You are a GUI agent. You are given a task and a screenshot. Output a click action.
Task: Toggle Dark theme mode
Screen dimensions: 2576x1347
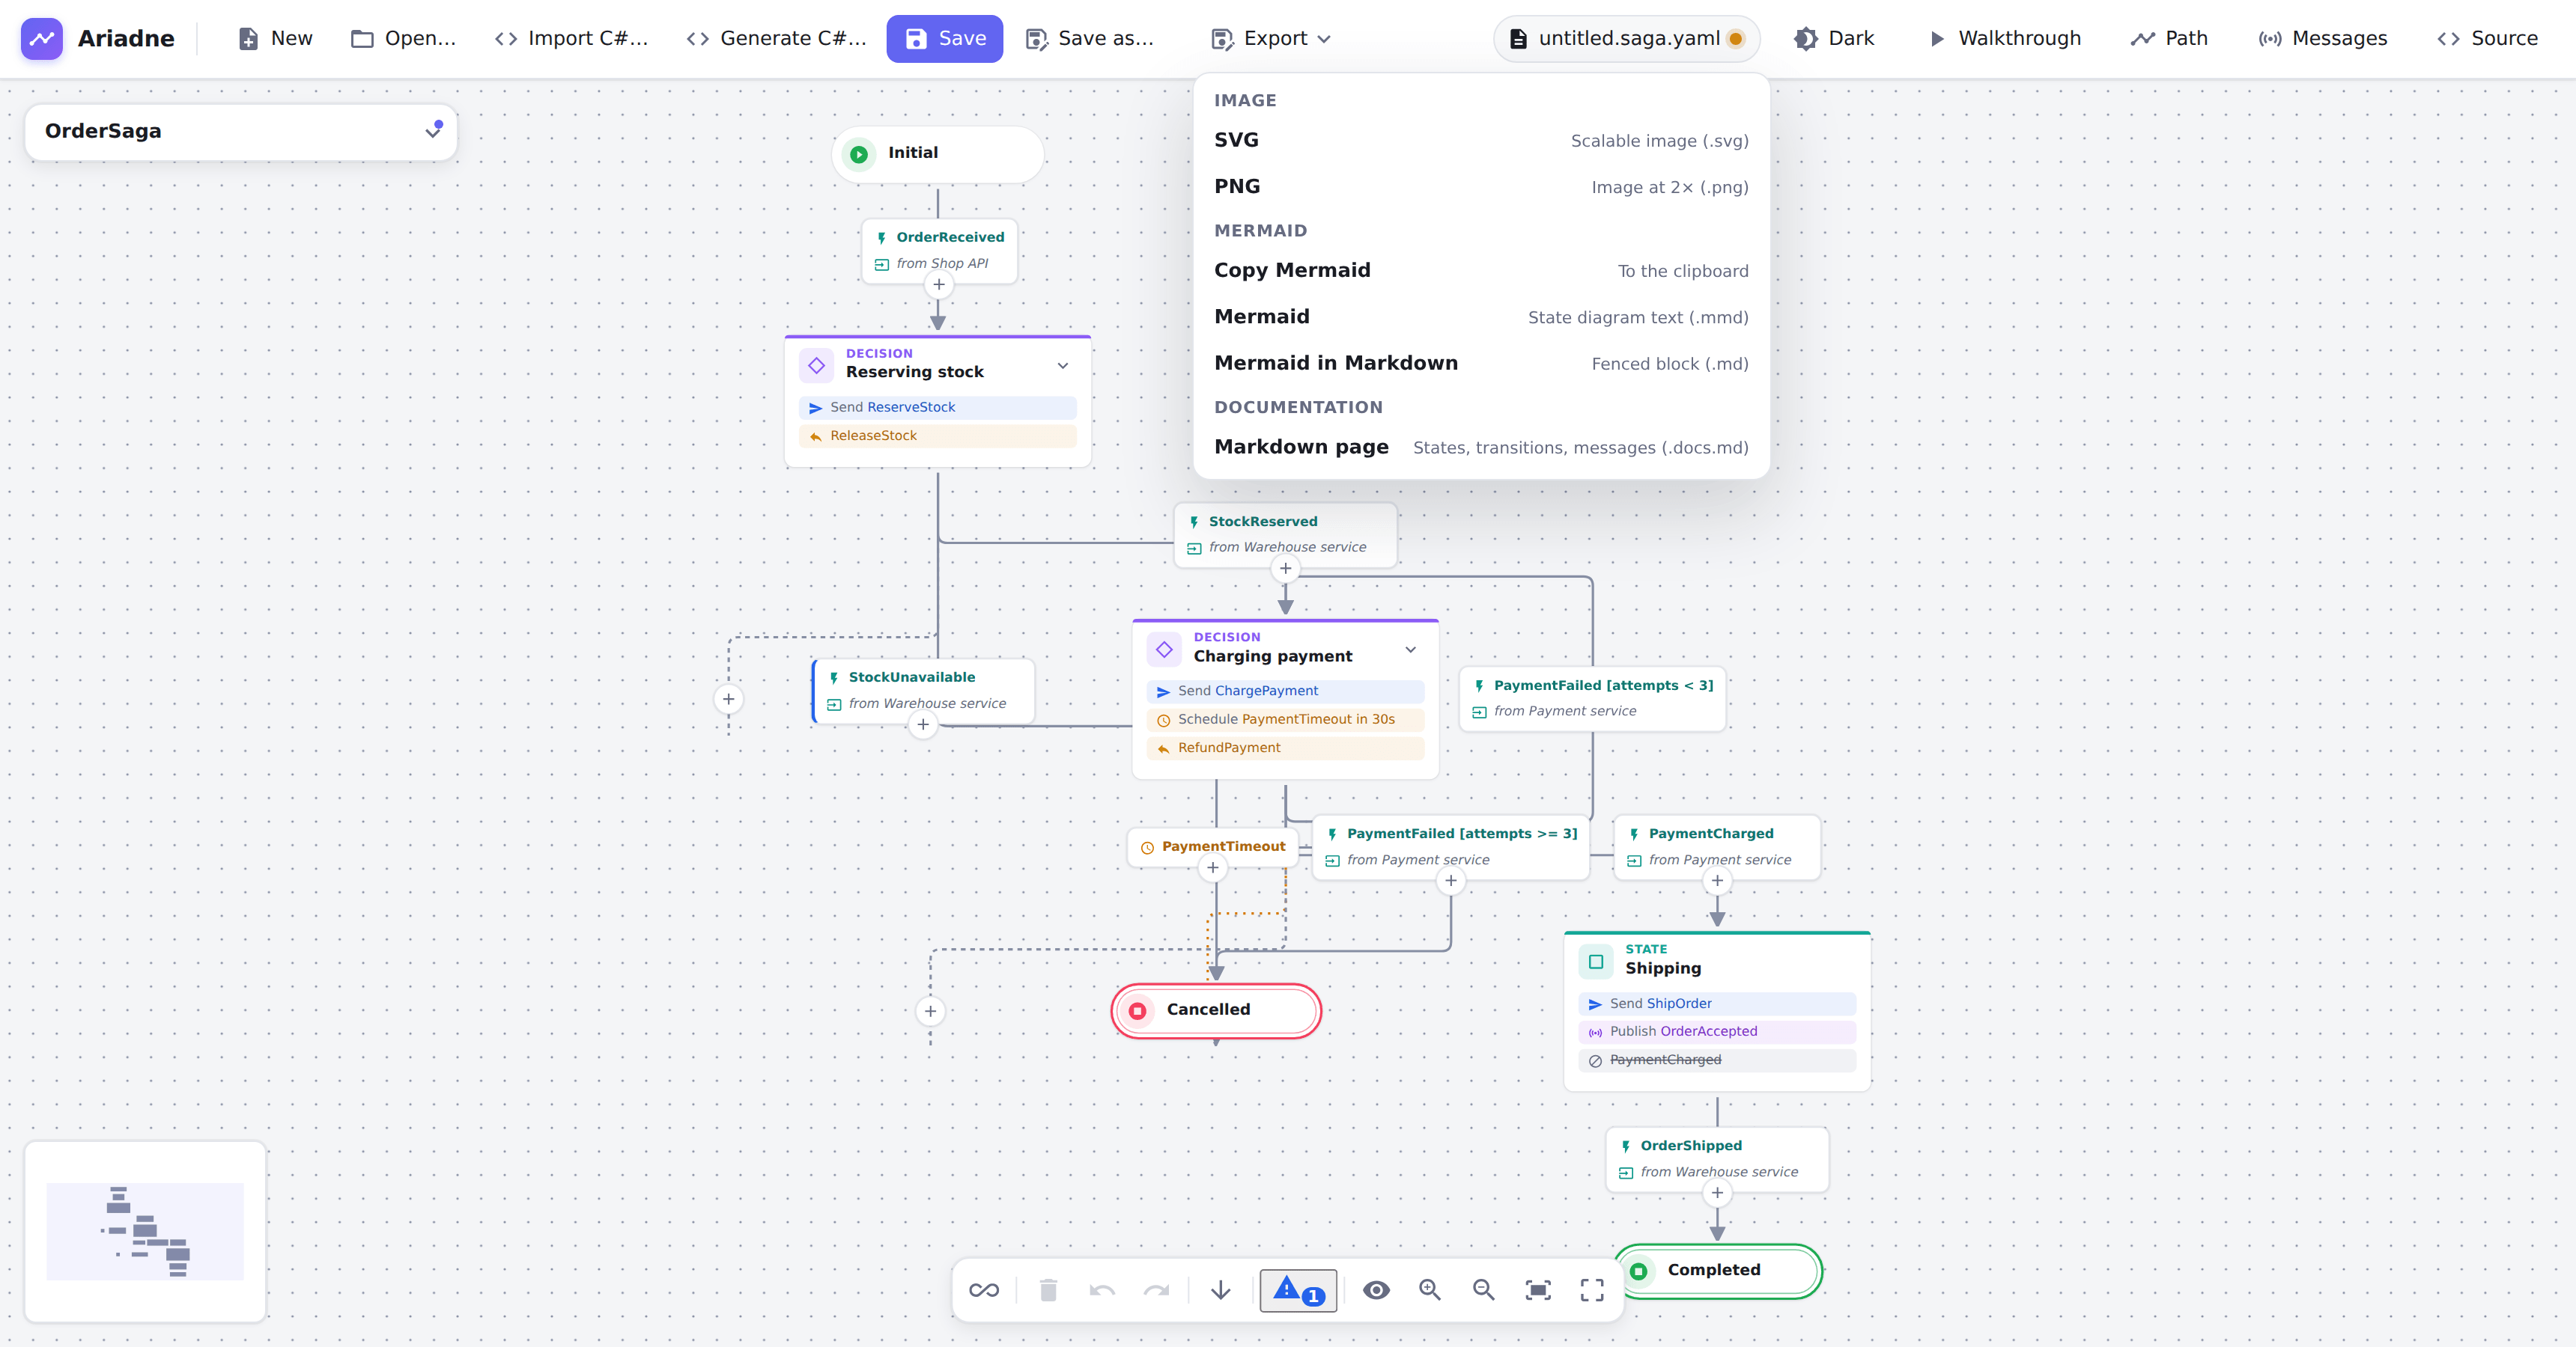pos(1834,38)
